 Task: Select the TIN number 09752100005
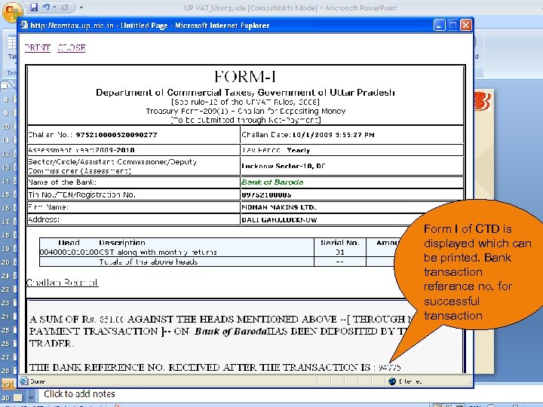[266, 195]
